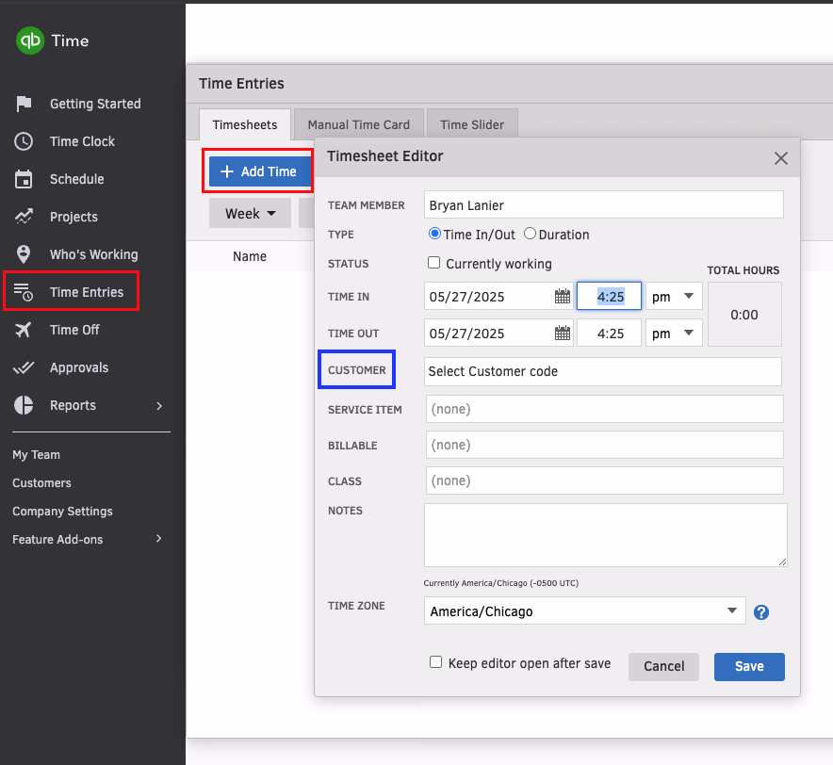This screenshot has height=765, width=833.
Task: Click the Getting Started flag icon
Action: tap(24, 104)
